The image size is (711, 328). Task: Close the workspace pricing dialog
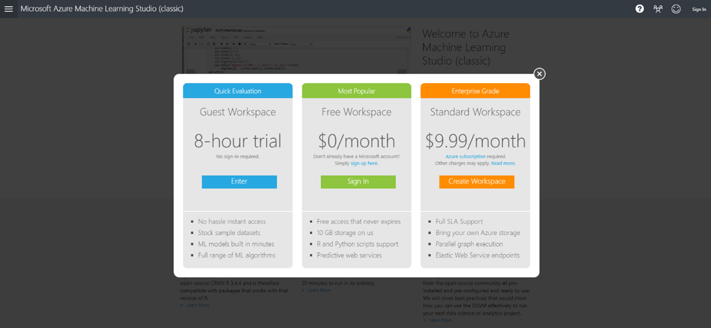pos(539,74)
